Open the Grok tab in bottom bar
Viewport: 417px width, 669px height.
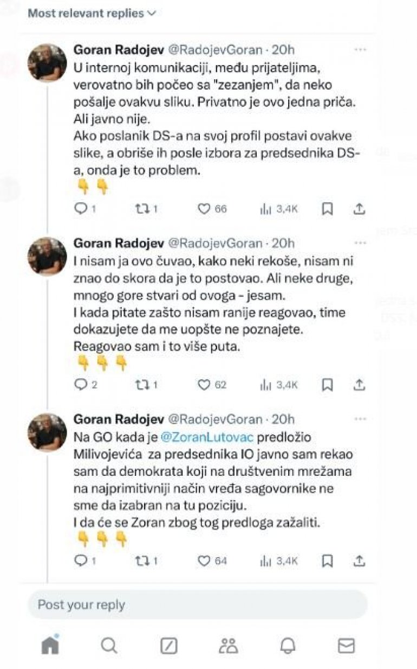pos(169,645)
